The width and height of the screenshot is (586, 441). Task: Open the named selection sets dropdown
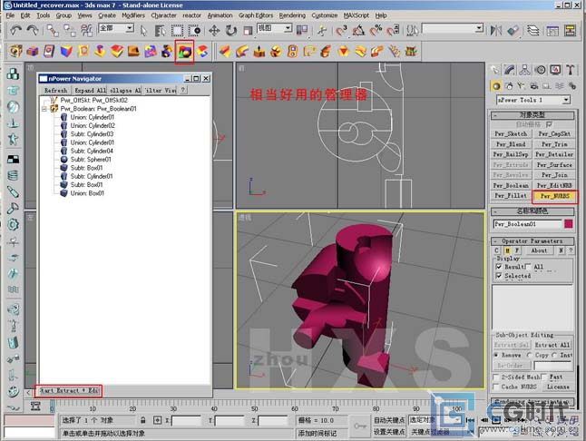[x=479, y=28]
